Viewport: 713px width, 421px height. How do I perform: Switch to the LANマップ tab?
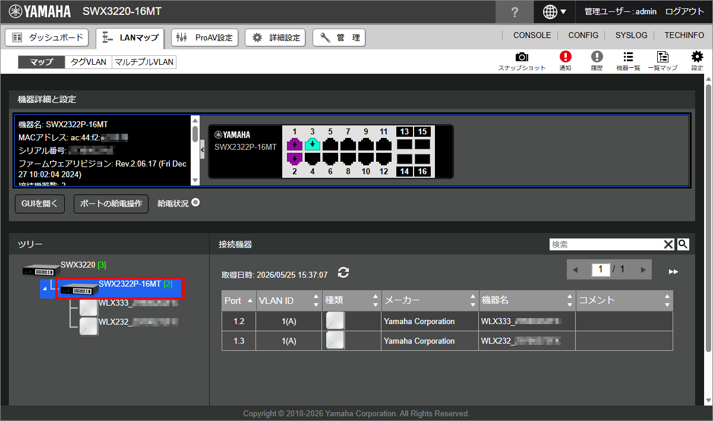[x=130, y=37]
